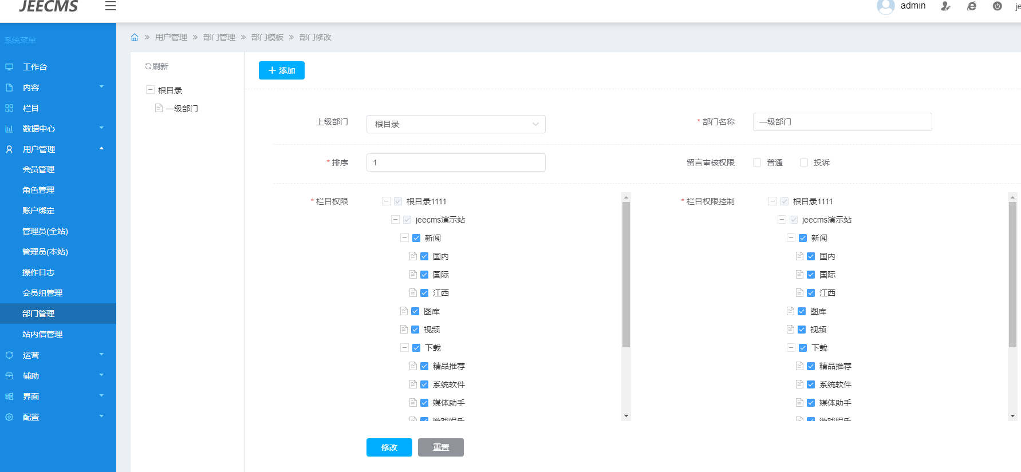This screenshot has height=472, width=1021.
Task: Click the file icon beside 一级部门
Action: coord(159,108)
